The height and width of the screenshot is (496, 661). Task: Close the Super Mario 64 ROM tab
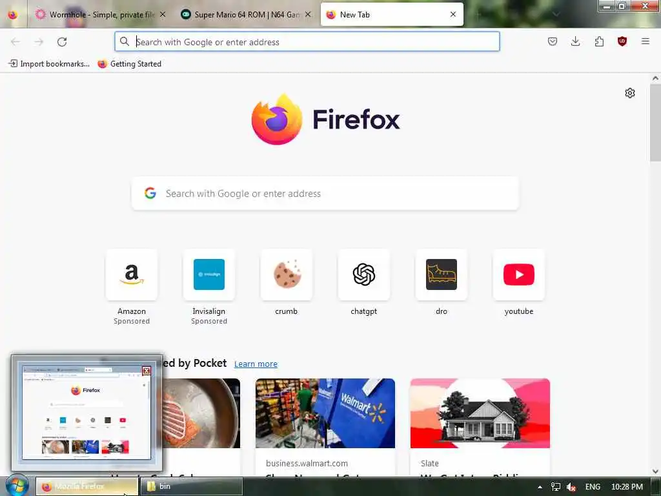(x=308, y=15)
